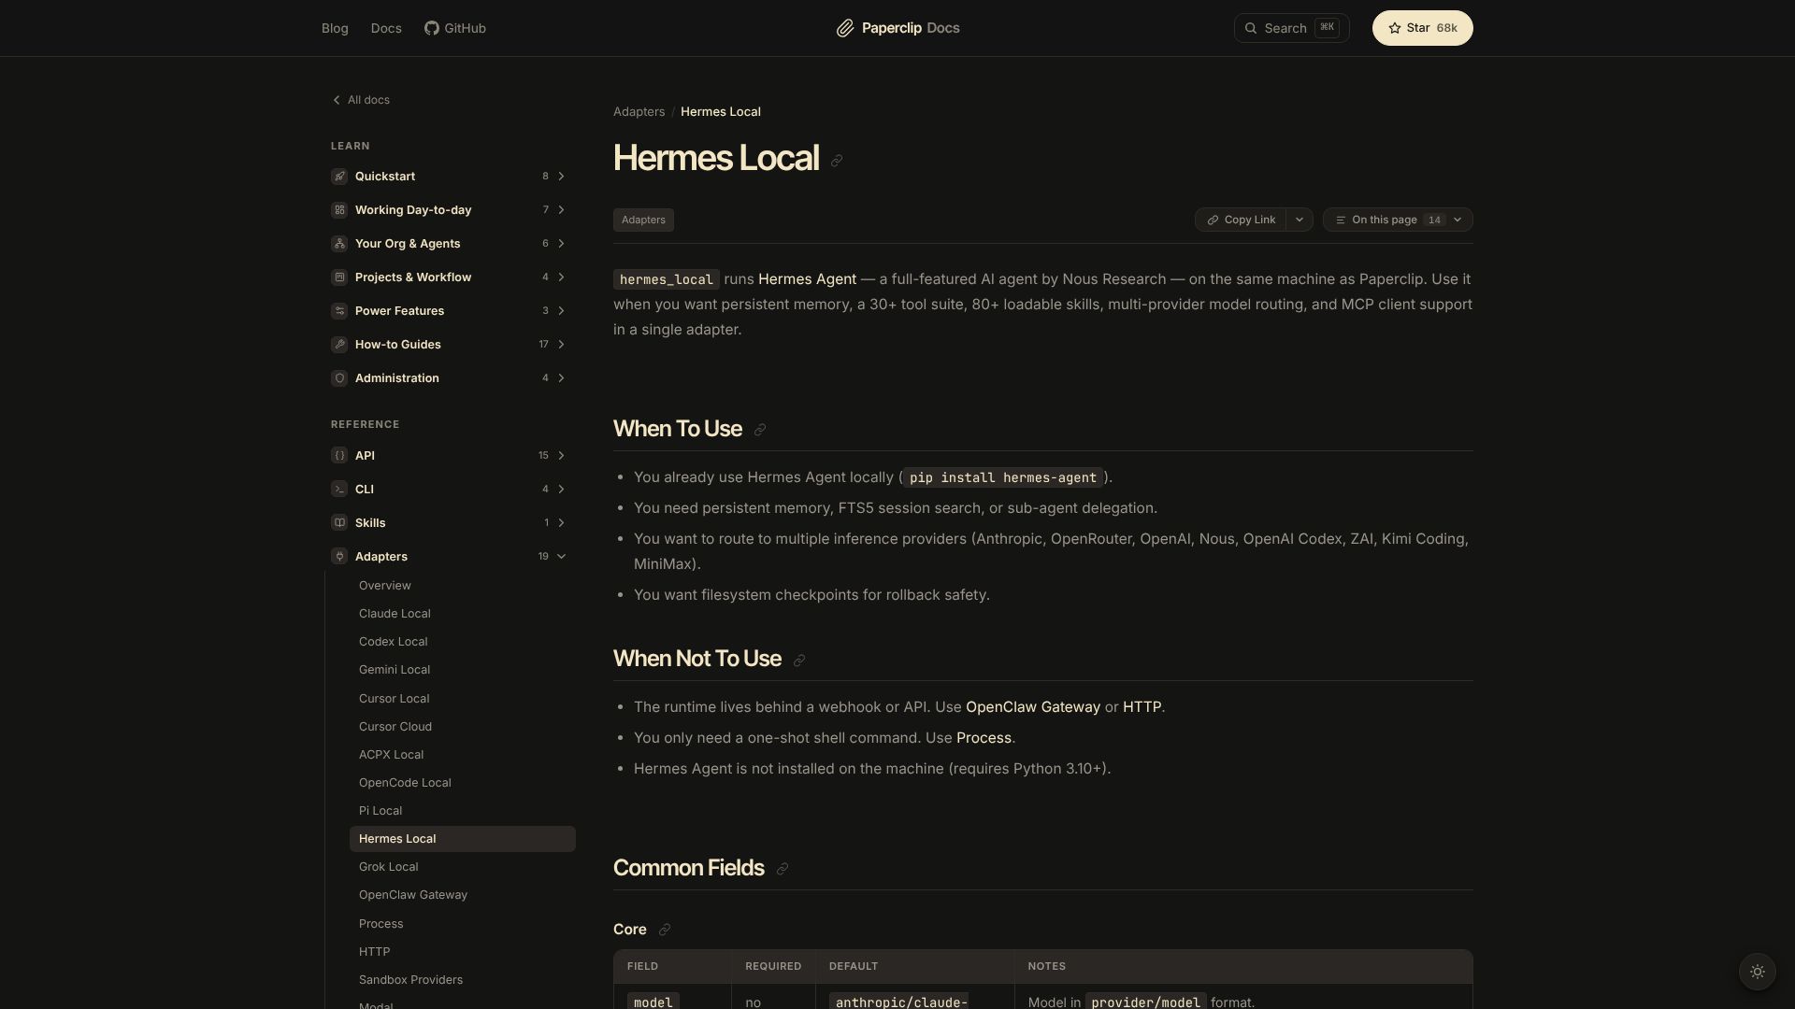This screenshot has height=1009, width=1795.
Task: Click the Projects & Workflow icon
Action: pos(339,277)
